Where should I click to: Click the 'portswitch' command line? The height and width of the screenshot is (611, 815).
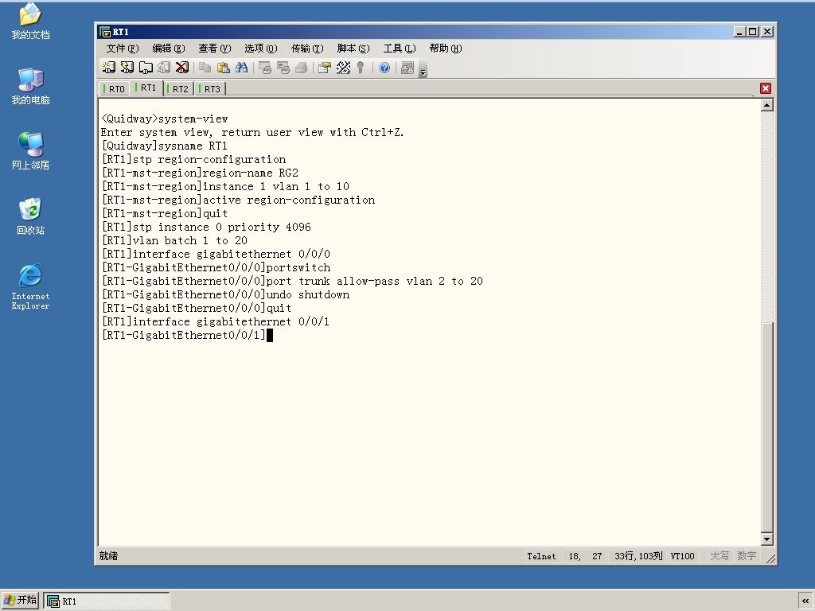pyautogui.click(x=216, y=267)
